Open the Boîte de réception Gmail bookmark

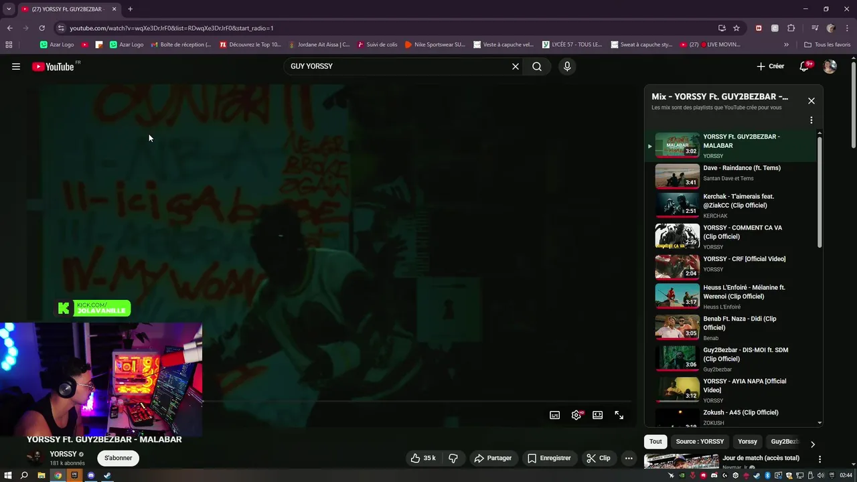tap(181, 45)
